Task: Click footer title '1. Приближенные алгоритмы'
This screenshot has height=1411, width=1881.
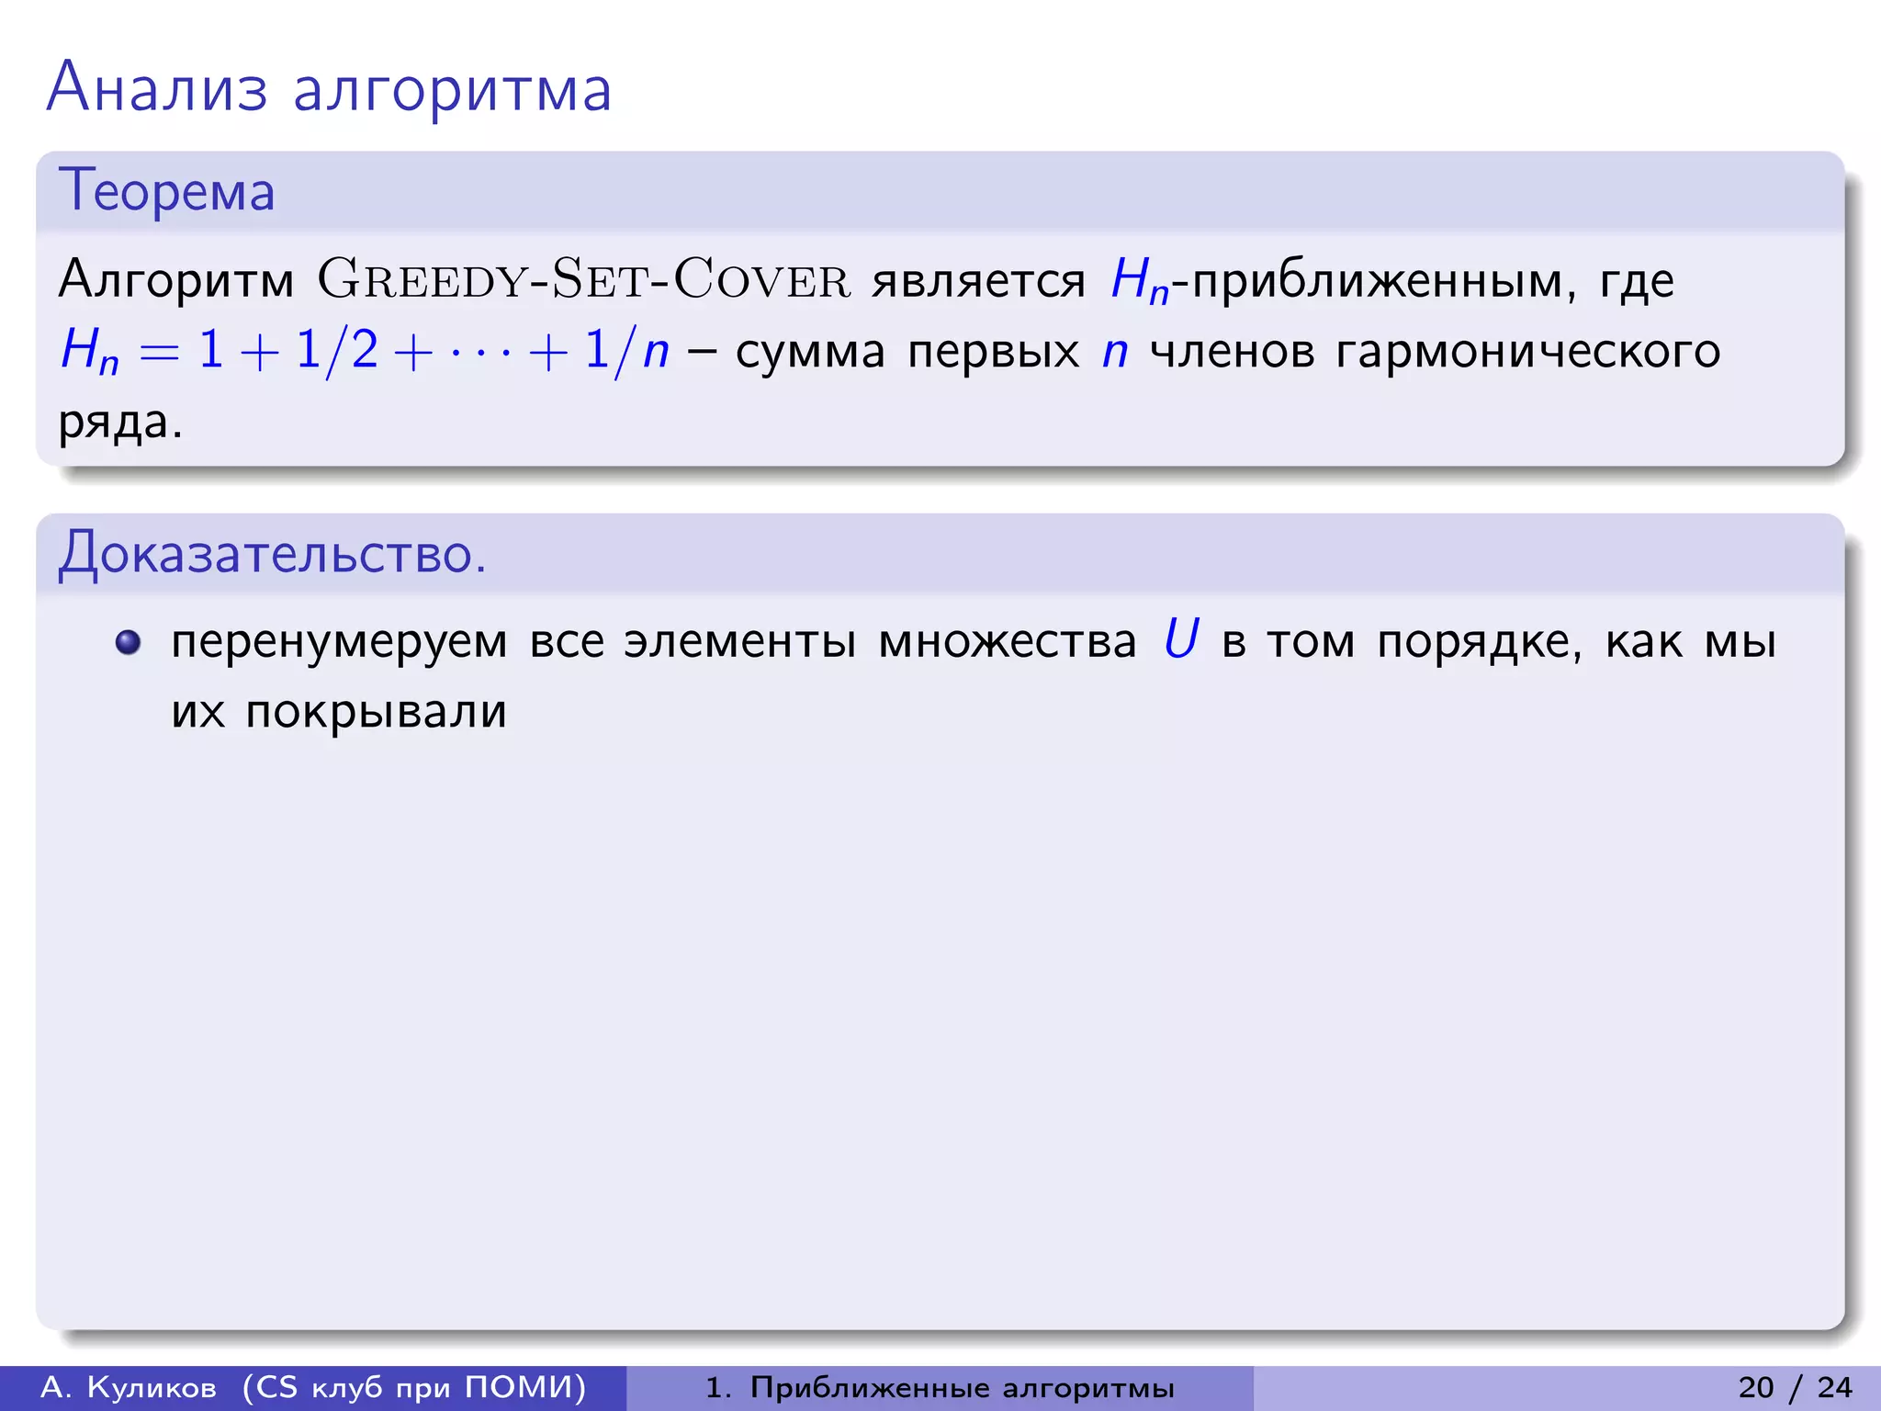Action: point(940,1388)
